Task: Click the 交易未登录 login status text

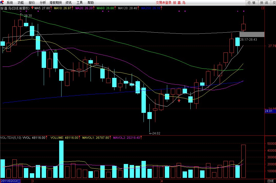Action: pyautogui.click(x=164, y=3)
